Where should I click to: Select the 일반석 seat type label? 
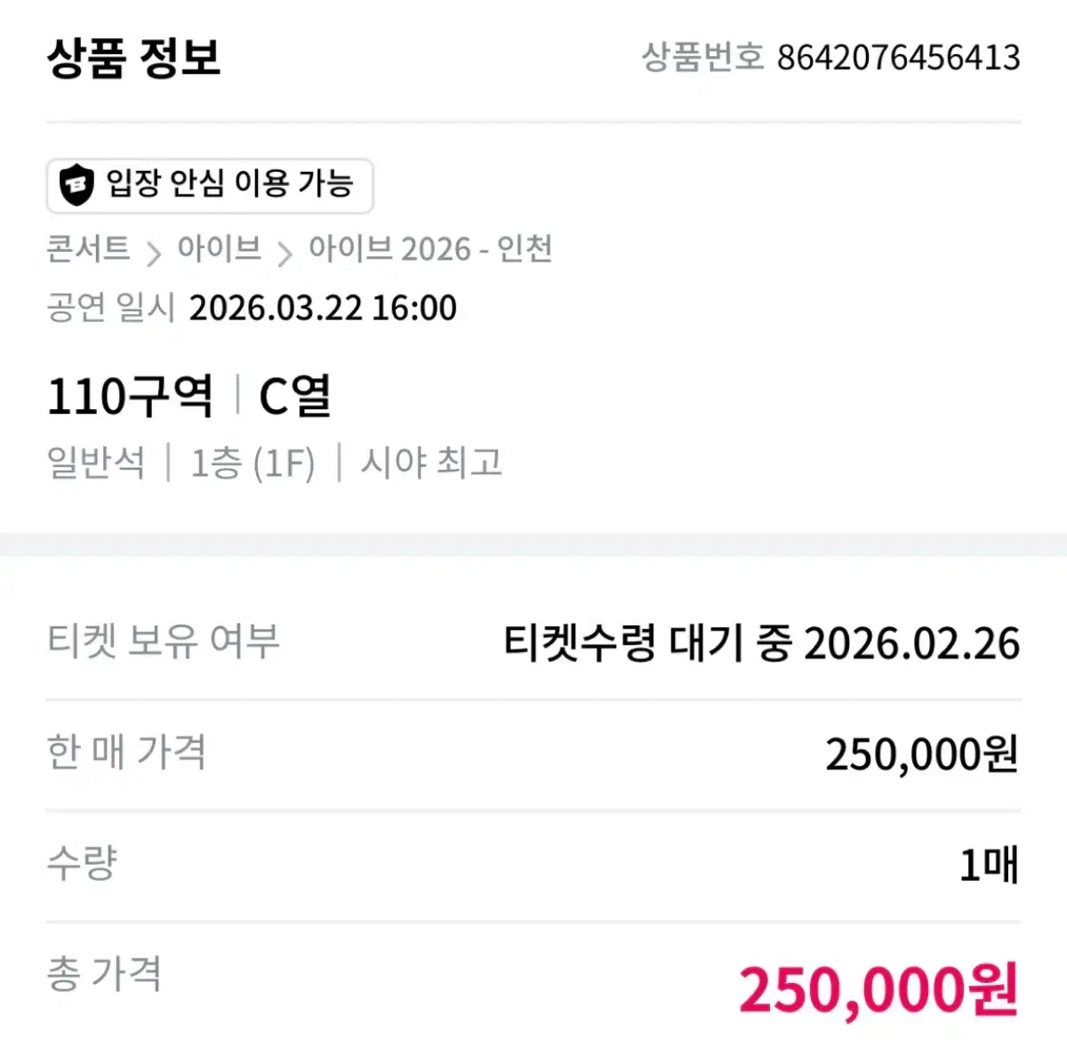(x=95, y=463)
